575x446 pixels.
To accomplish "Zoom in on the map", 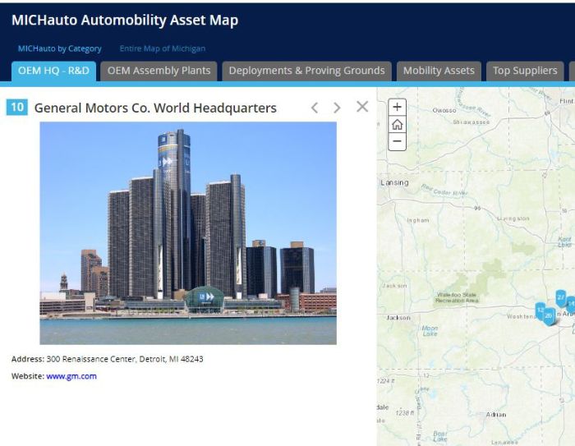I will 397,108.
